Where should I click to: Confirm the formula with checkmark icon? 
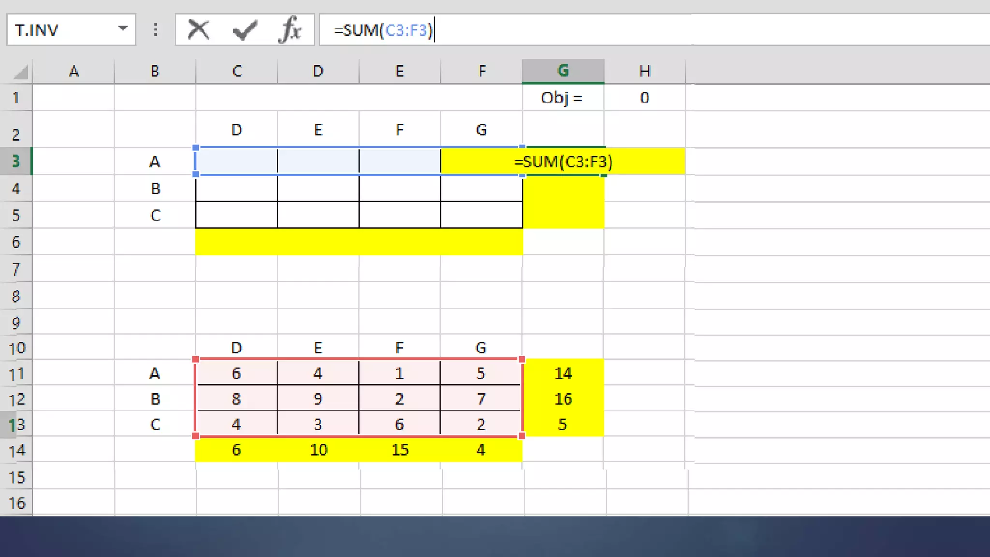click(245, 30)
